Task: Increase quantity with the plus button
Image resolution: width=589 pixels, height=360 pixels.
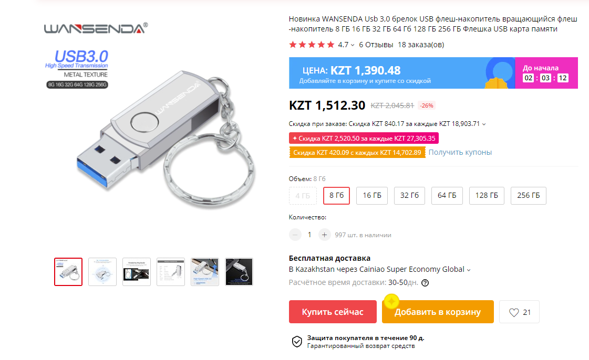Action: (324, 235)
